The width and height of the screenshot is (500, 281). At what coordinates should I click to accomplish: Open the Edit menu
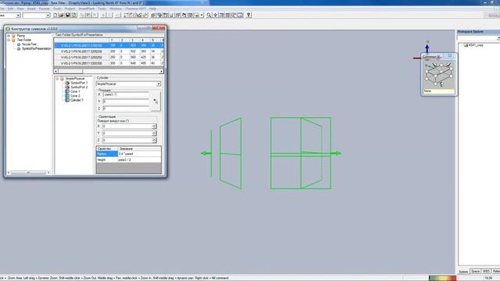pos(10,9)
